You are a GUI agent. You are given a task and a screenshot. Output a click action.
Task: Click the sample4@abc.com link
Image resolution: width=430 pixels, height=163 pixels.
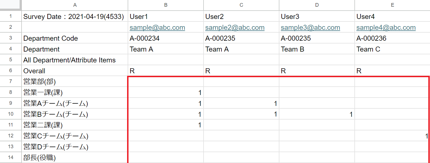[x=386, y=28]
